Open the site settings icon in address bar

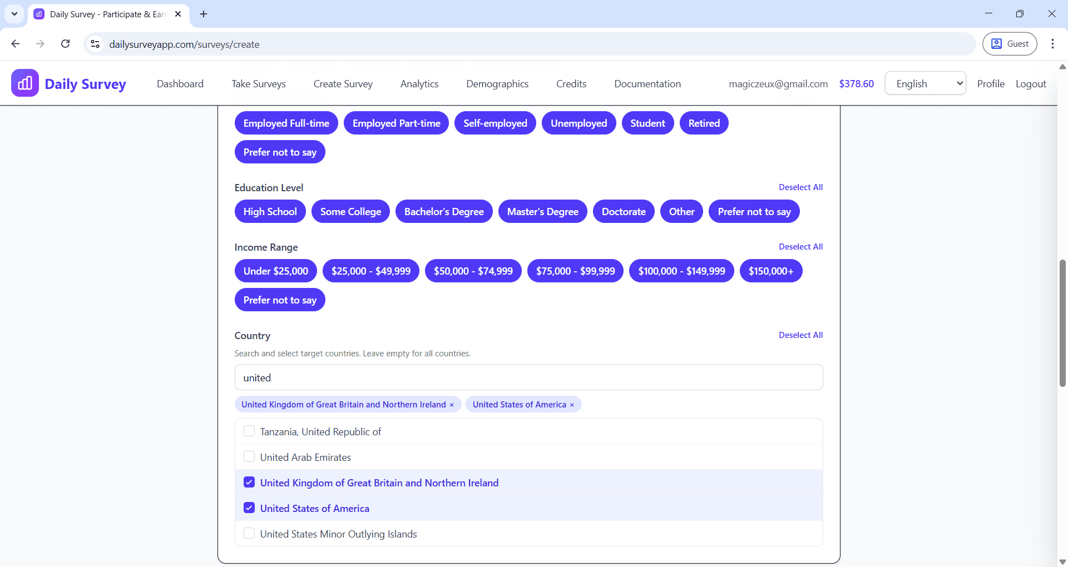pos(95,44)
